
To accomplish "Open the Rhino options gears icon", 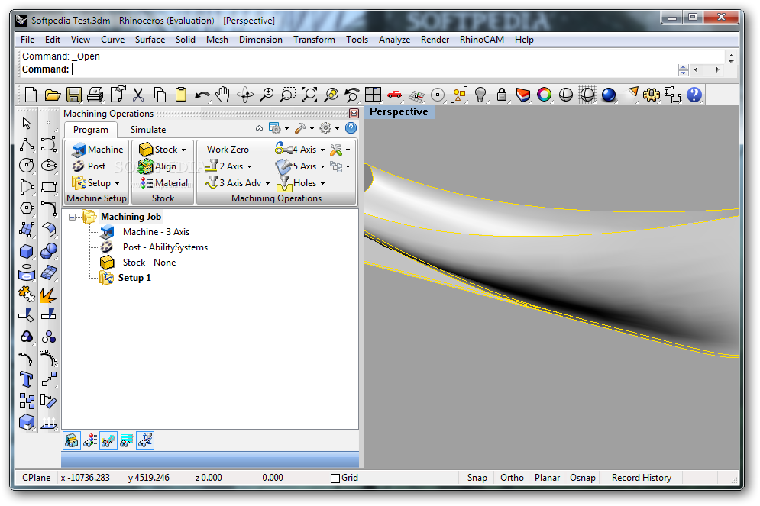I will [x=651, y=95].
